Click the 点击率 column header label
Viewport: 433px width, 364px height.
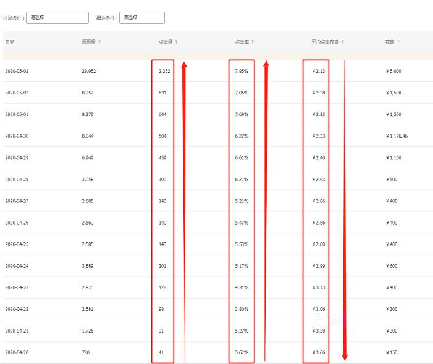[242, 42]
